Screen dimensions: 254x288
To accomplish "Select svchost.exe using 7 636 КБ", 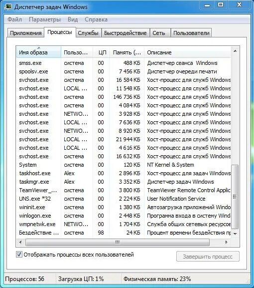I will [124, 122].
